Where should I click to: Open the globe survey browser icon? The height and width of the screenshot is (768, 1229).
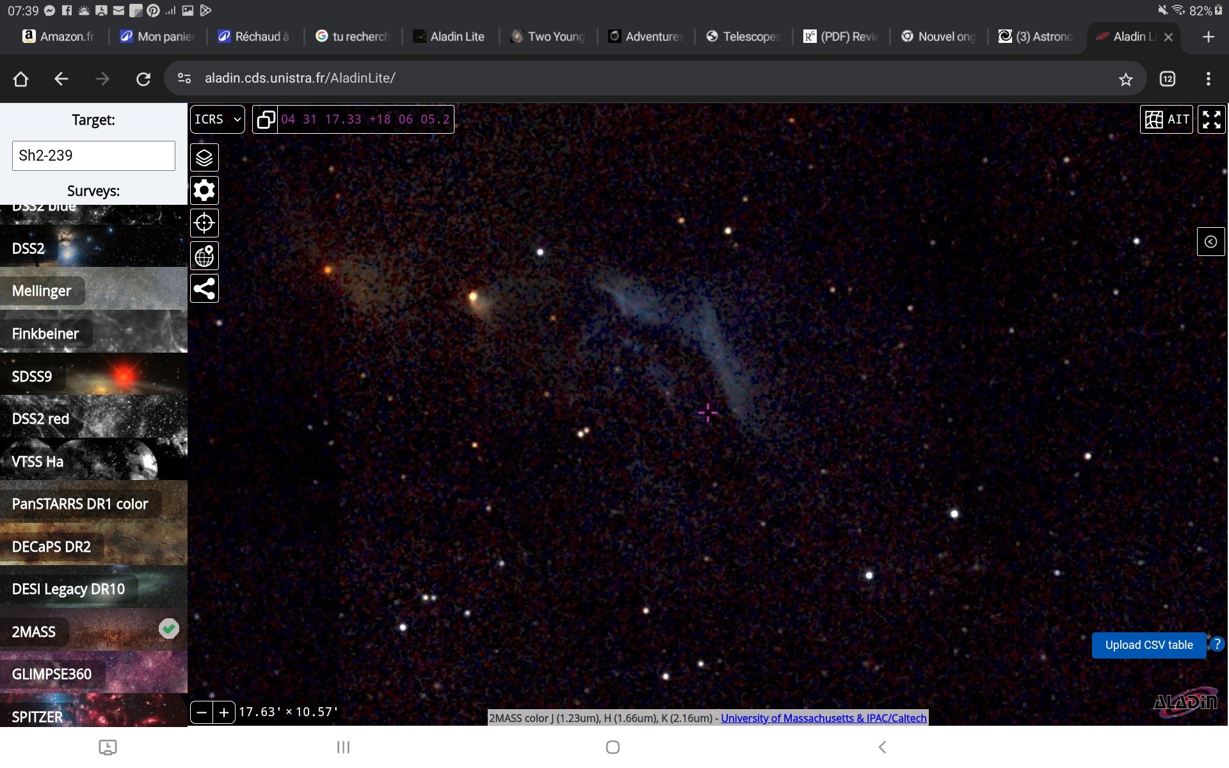click(x=204, y=256)
